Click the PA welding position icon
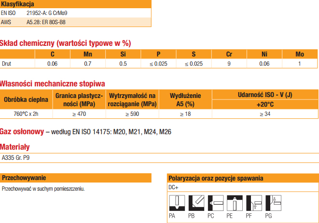Viewport: 319px width, 223px height. (x=178, y=203)
